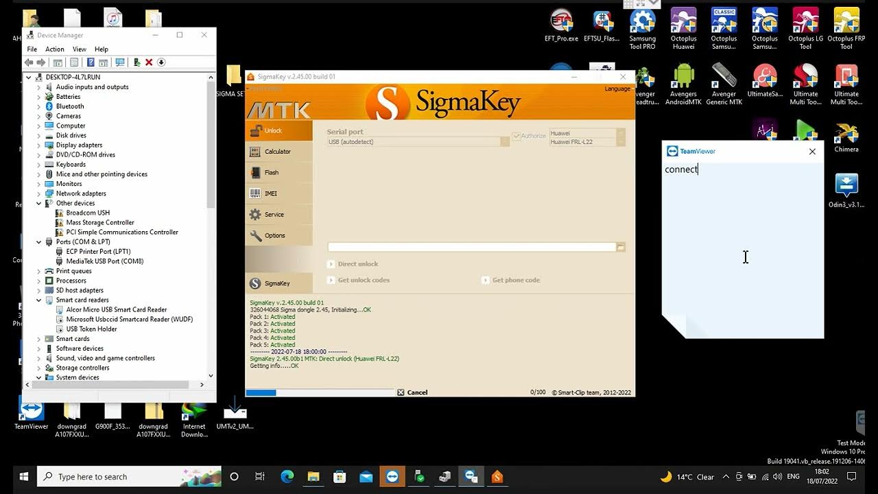878x494 pixels.
Task: Select the SigmaKey entry at sidebar bottom
Action: point(279,283)
